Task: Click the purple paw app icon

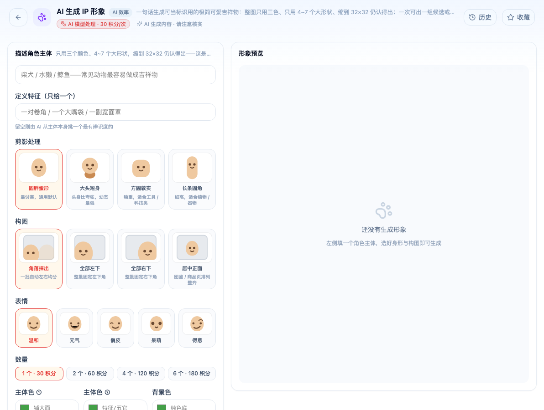Action: click(x=42, y=17)
